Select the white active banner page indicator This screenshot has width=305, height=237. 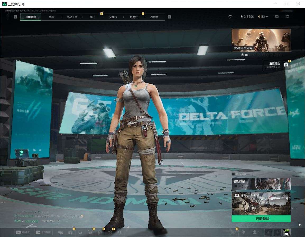point(246,55)
